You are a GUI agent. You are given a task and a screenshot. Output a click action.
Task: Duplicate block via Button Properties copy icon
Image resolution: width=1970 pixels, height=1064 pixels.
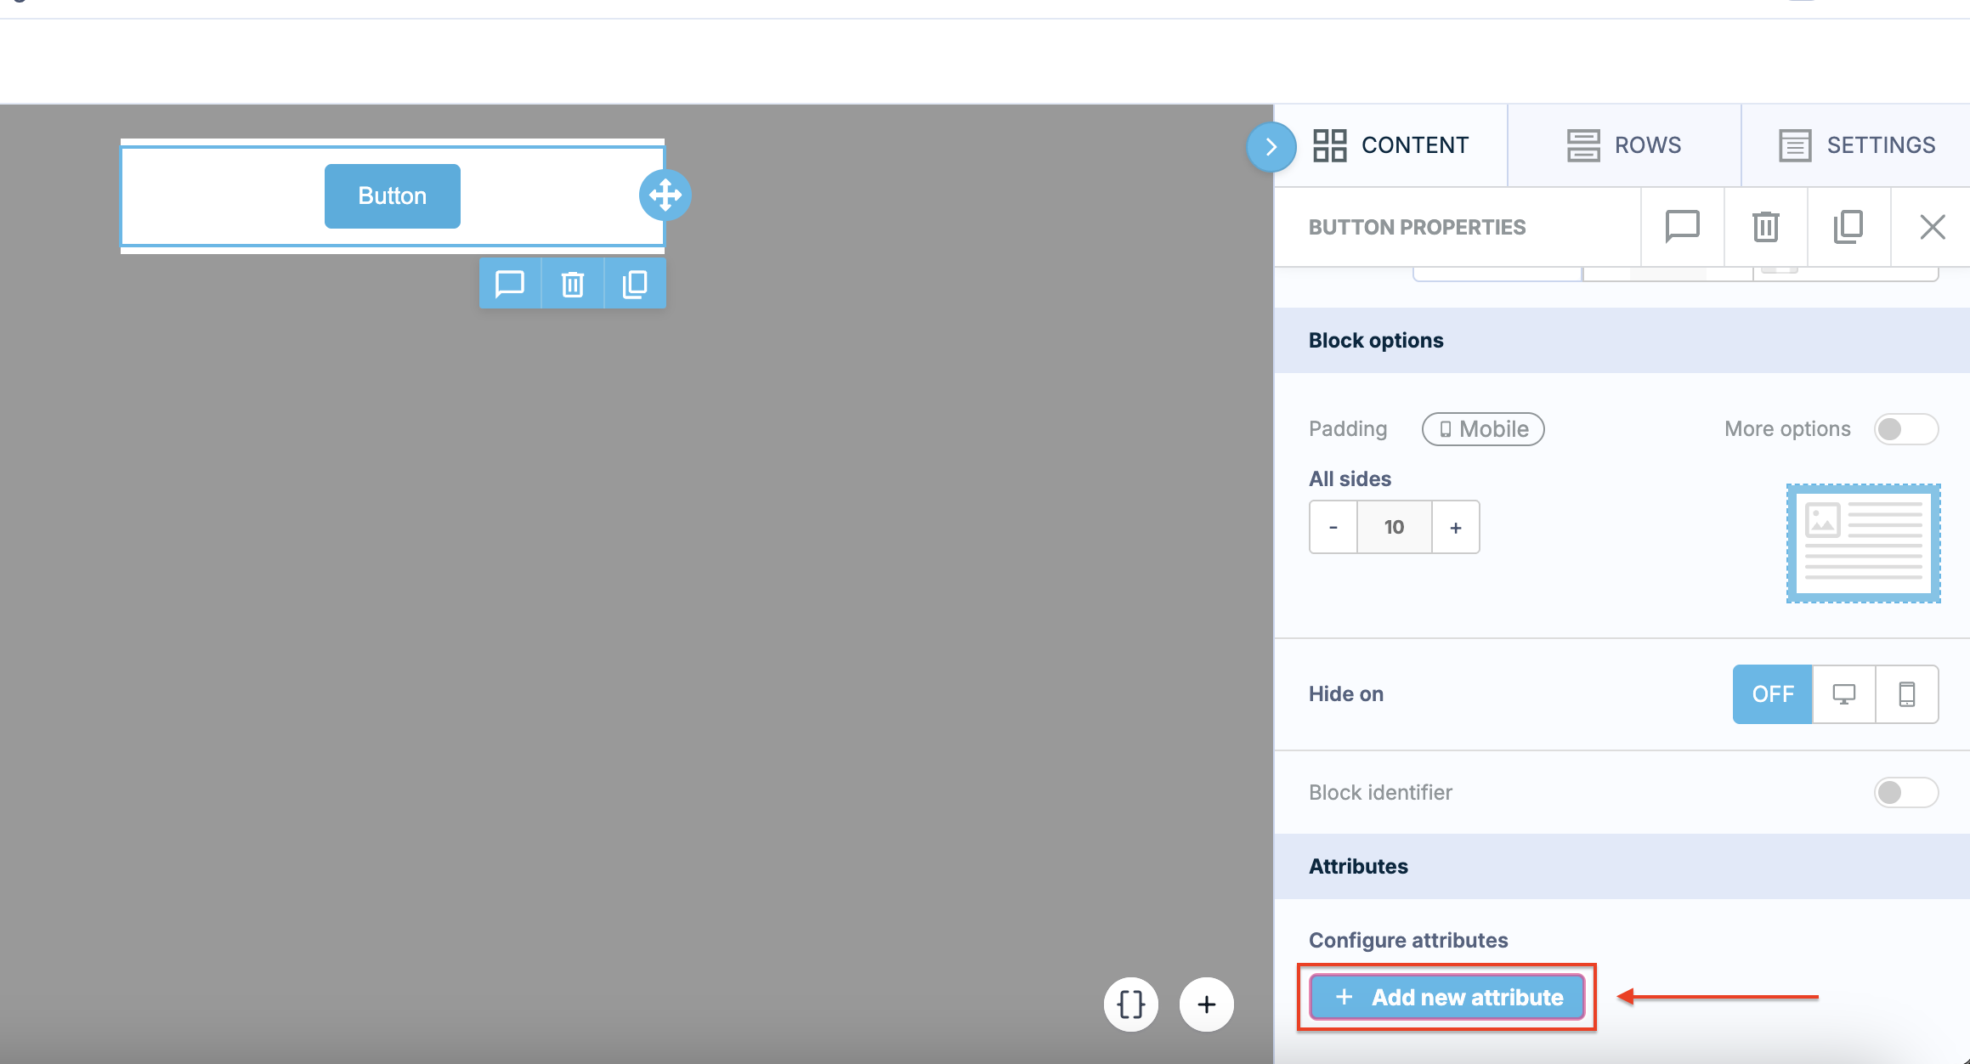pos(1848,227)
